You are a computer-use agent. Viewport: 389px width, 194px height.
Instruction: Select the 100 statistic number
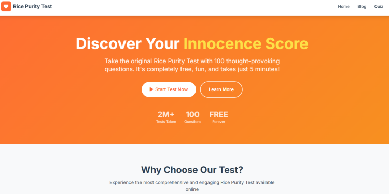click(x=192, y=114)
